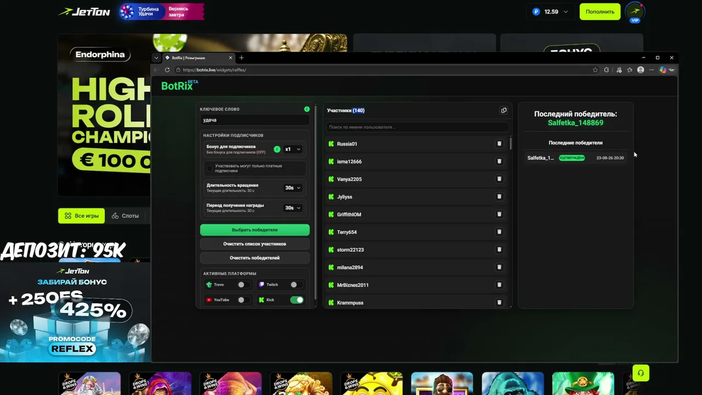
Task: Remove milana2894 from the raffle list
Action: (x=499, y=267)
